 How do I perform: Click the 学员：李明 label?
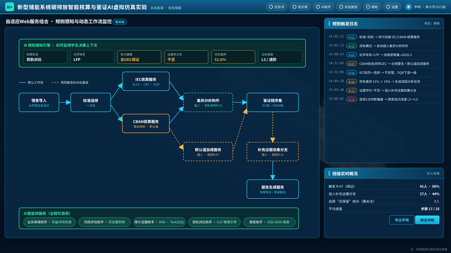coord(432,23)
